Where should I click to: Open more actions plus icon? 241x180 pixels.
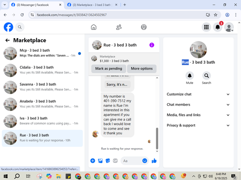(x=93, y=161)
